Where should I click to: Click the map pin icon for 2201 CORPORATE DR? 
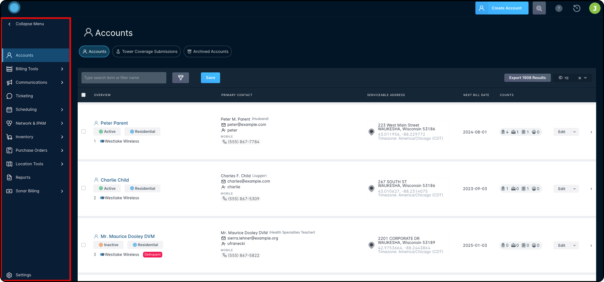pos(371,245)
